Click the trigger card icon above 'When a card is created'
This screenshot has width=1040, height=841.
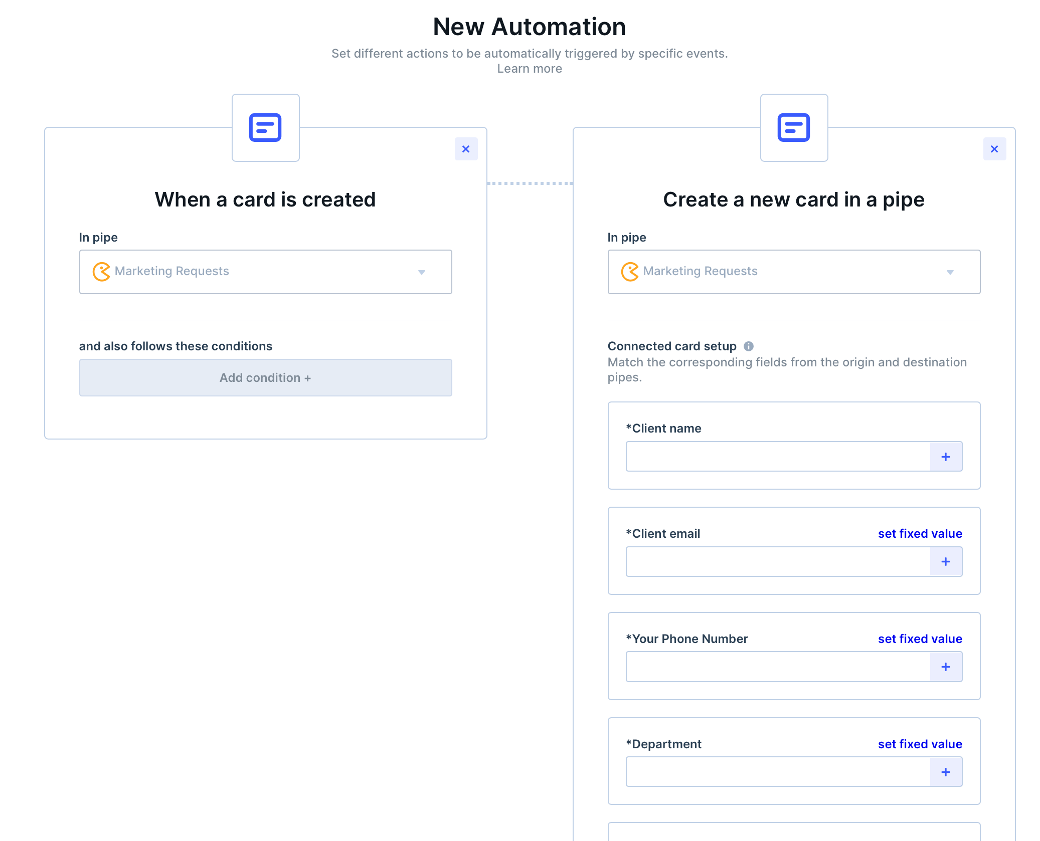click(x=265, y=127)
